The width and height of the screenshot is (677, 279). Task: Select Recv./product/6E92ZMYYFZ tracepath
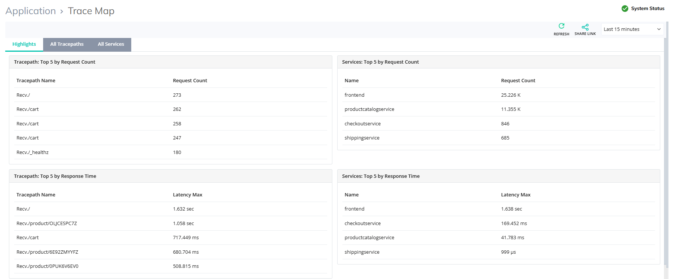[x=171, y=252]
